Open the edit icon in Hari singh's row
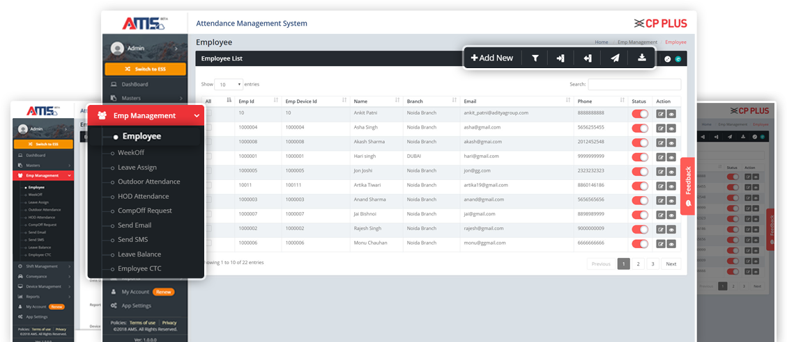The height and width of the screenshot is (342, 787). (x=661, y=157)
